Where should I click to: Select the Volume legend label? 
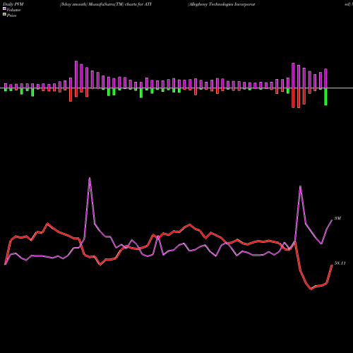click(x=13, y=10)
